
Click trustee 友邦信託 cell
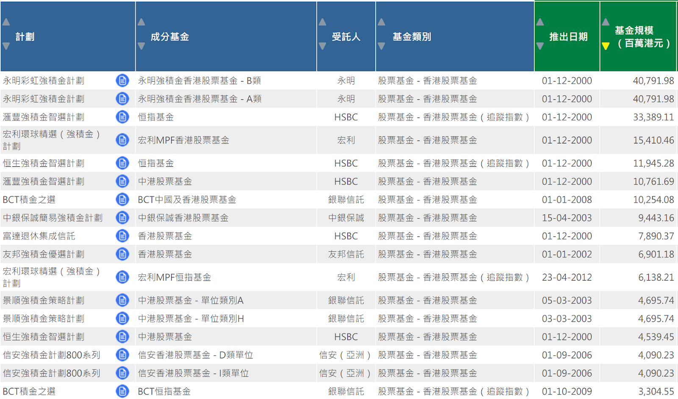pyautogui.click(x=346, y=254)
